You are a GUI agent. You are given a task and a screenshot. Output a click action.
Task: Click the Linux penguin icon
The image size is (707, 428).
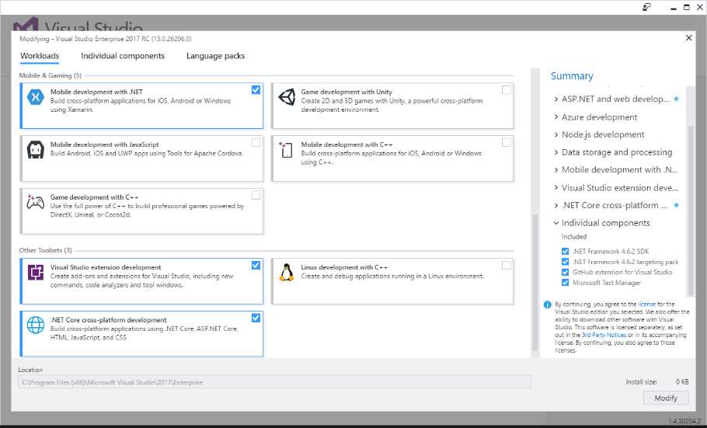(x=287, y=273)
